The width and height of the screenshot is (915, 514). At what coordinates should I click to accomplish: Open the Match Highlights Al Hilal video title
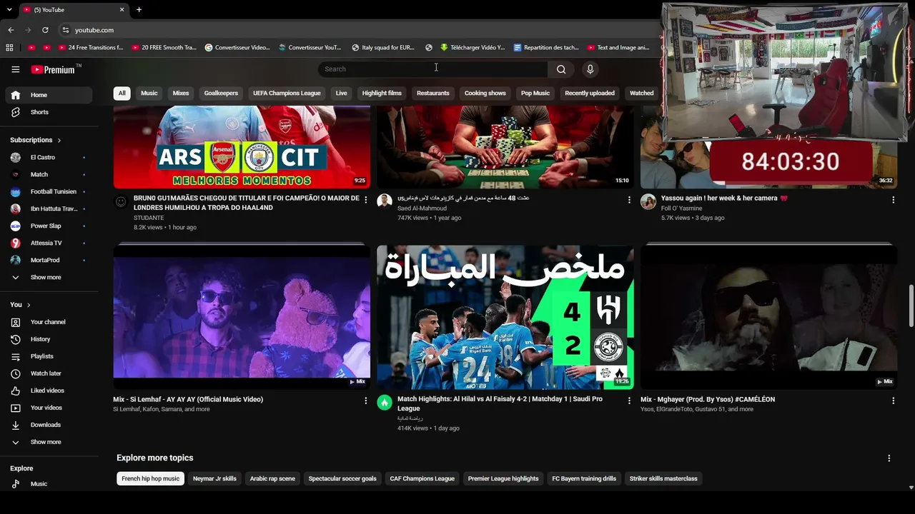click(x=500, y=403)
